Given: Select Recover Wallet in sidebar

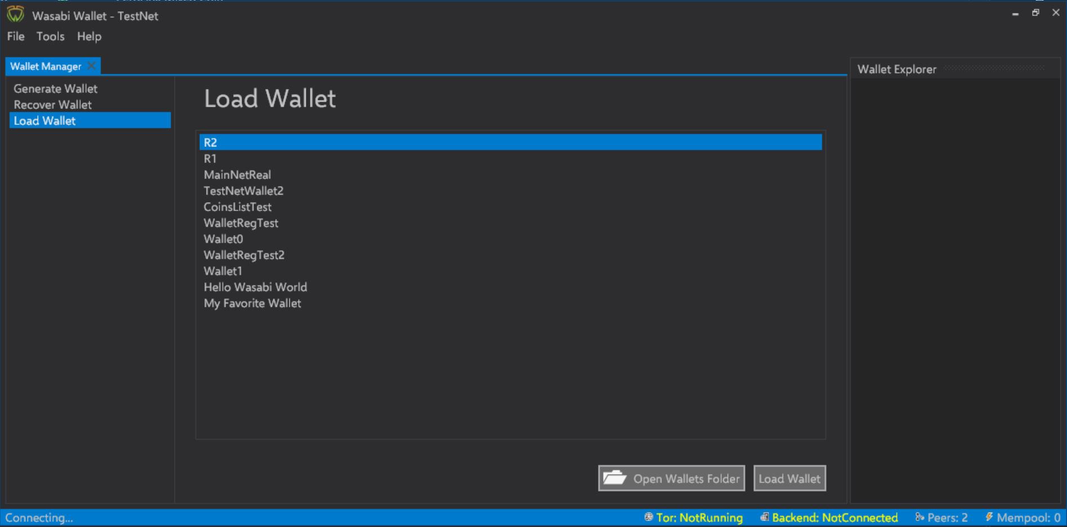Looking at the screenshot, I should click(90, 105).
